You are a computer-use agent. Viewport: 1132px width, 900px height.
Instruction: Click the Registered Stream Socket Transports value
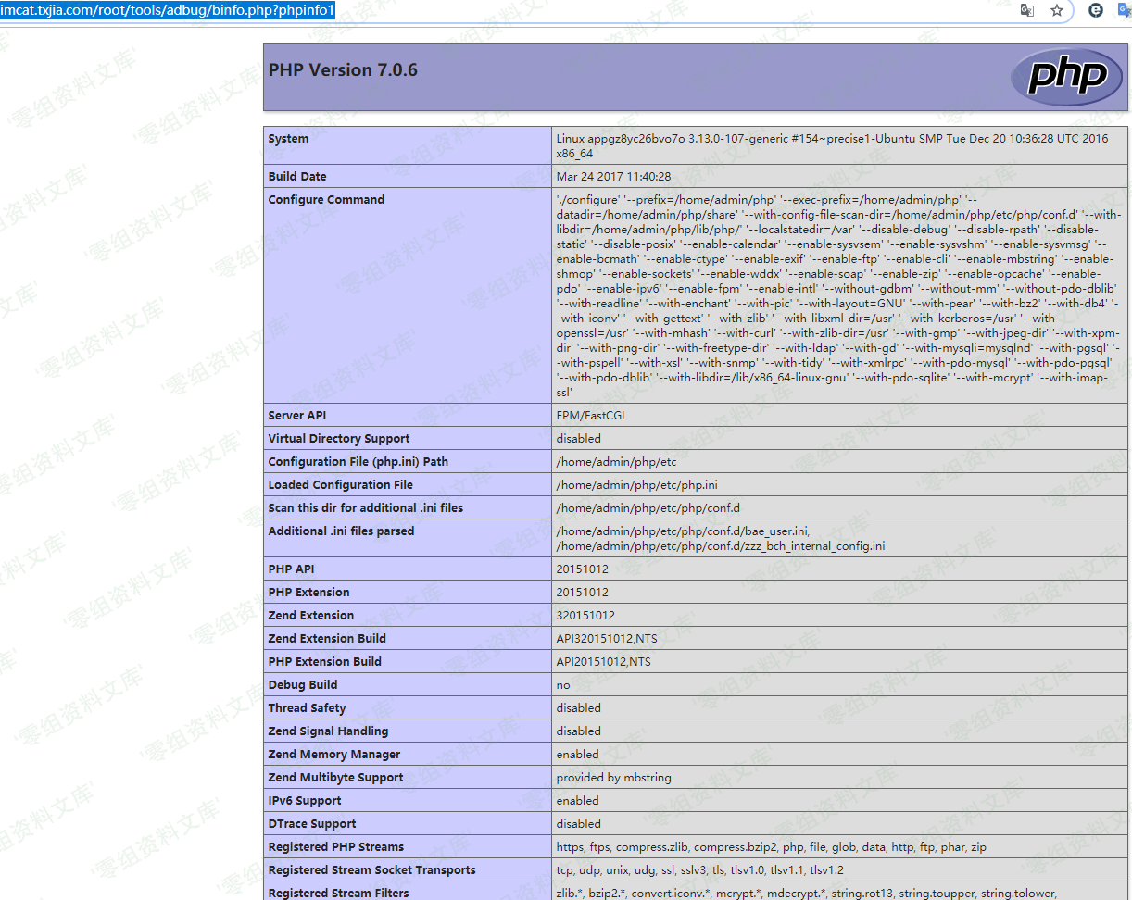699,870
